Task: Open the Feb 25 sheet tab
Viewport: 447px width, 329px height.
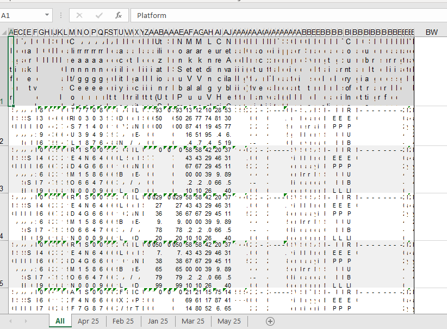Action: pyautogui.click(x=123, y=321)
